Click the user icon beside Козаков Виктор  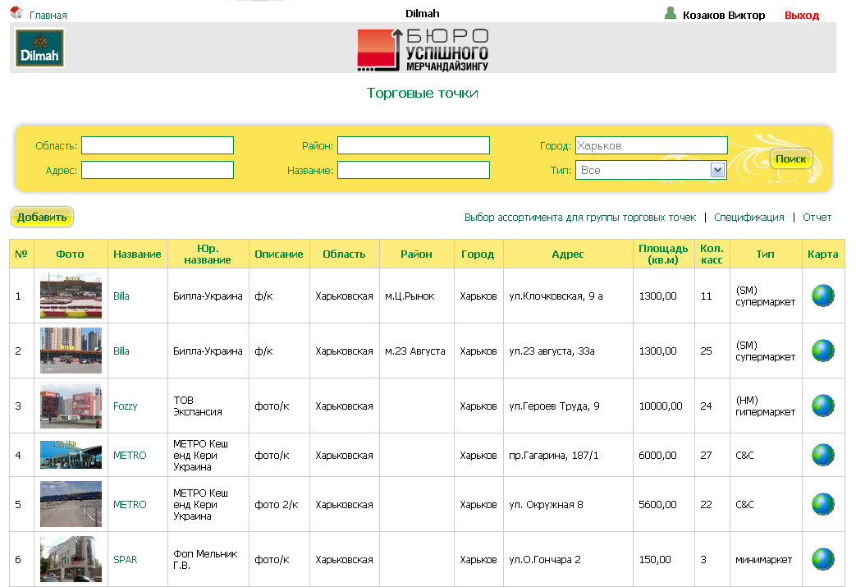point(671,13)
